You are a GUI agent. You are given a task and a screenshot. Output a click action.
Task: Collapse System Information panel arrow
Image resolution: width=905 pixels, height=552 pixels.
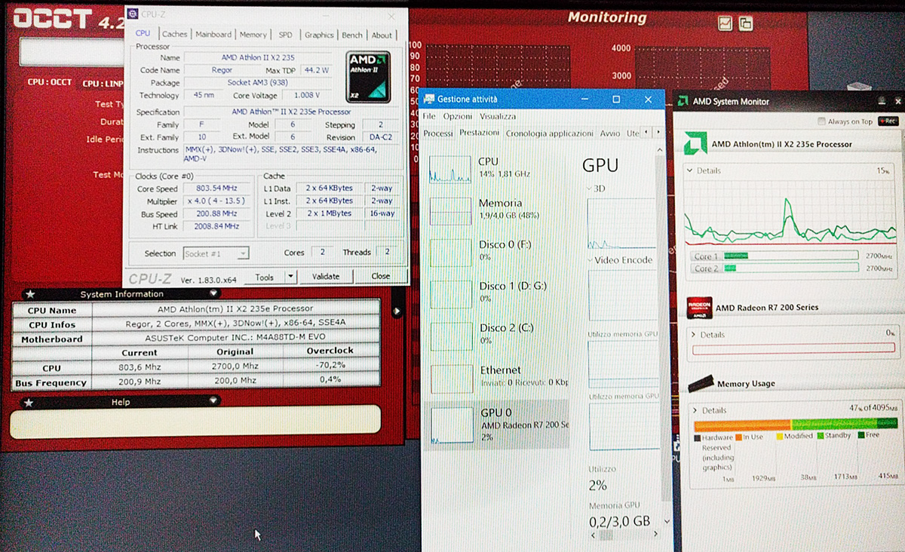tap(214, 293)
